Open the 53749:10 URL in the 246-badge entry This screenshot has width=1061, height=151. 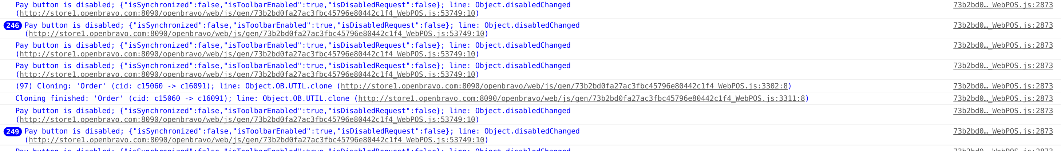pyautogui.click(x=256, y=34)
